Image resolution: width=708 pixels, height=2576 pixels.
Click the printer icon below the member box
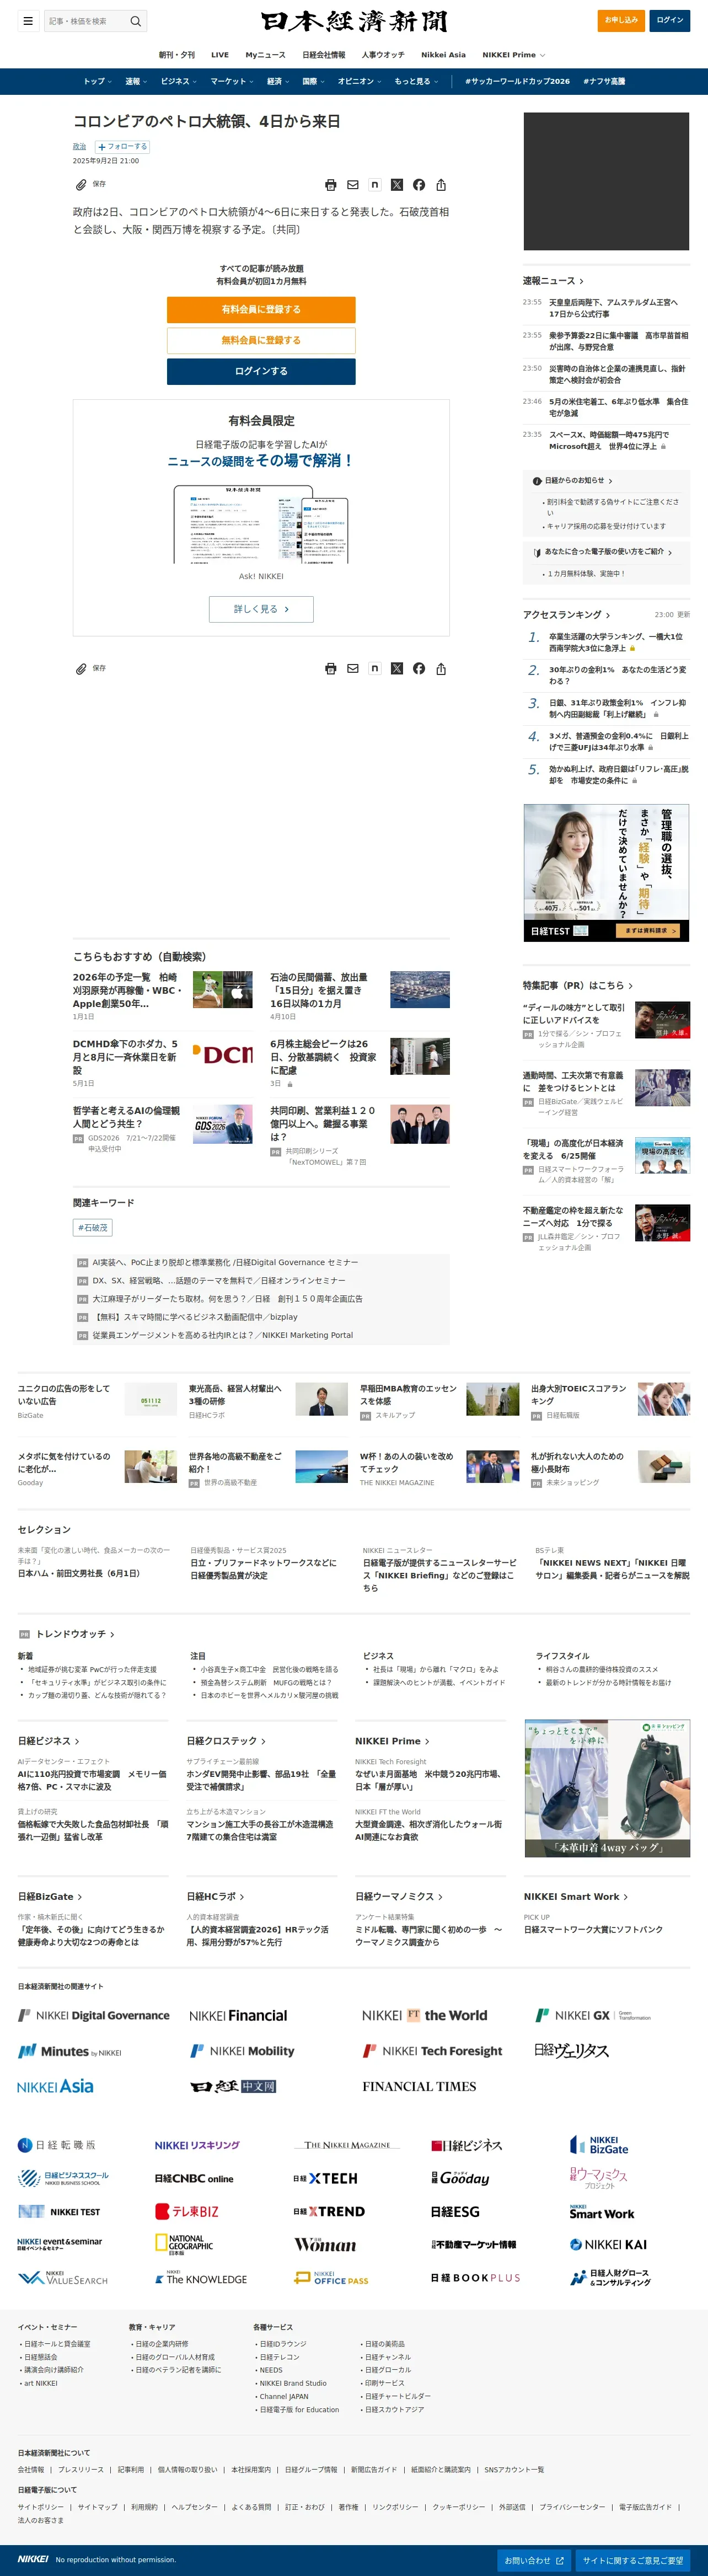[x=331, y=668]
